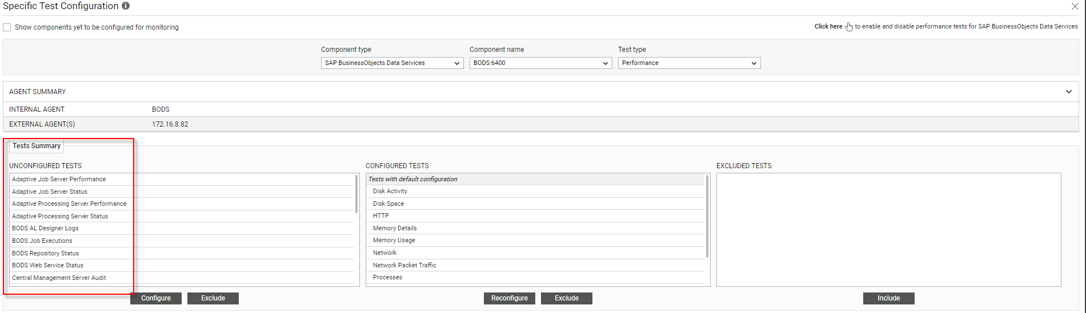The image size is (1086, 313).
Task: Open the Component name dropdown BODS:6400
Action: tap(540, 63)
